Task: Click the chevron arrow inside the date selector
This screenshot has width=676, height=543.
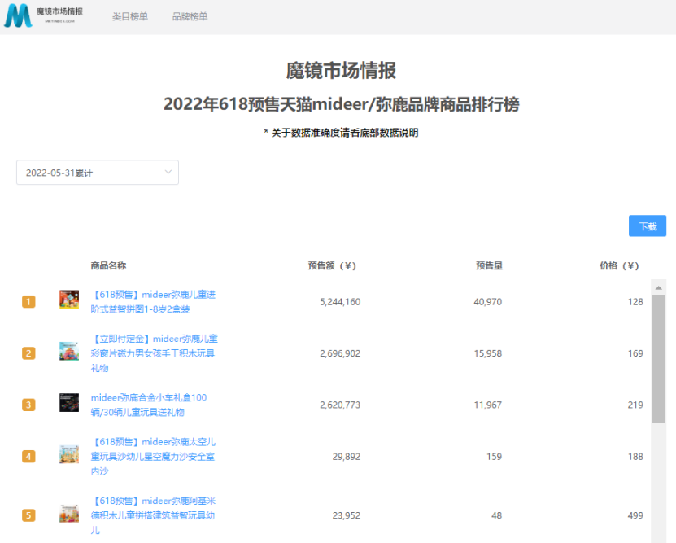Action: [x=167, y=173]
